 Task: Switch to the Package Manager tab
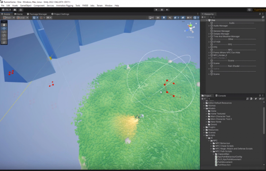click(x=37, y=14)
